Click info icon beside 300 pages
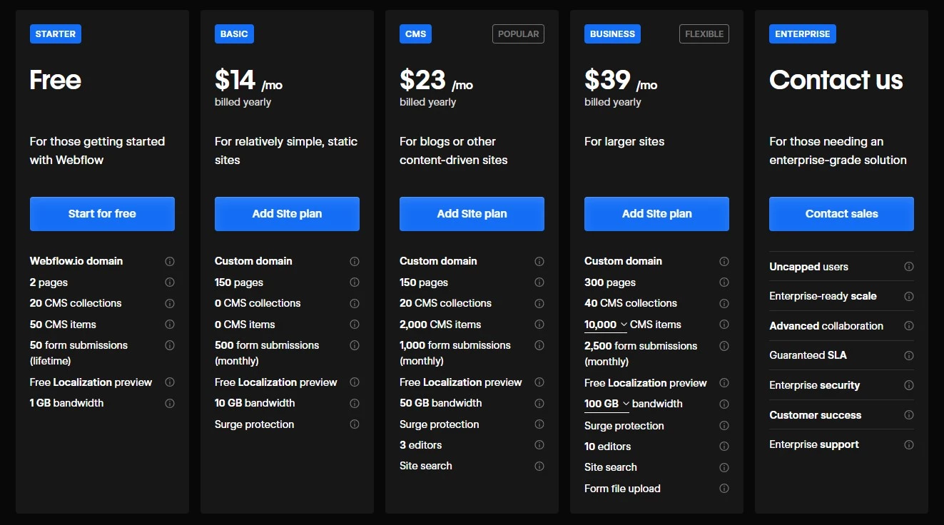The width and height of the screenshot is (944, 525). (724, 282)
